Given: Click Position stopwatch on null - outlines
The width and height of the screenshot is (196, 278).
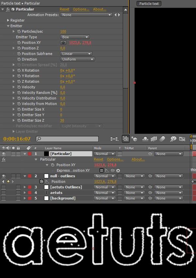Looking at the screenshot, I should point(41,182).
